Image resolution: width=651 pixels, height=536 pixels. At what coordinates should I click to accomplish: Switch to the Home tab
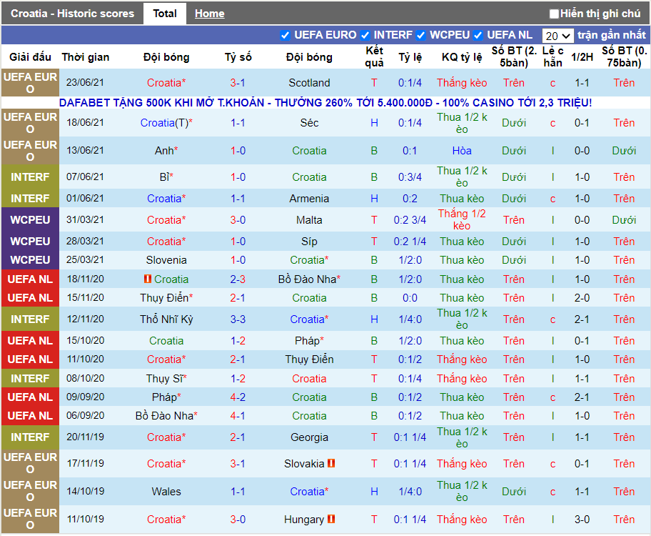coord(210,14)
